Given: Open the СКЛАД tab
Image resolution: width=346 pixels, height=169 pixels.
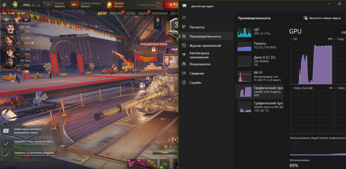Looking at the screenshot, I should coord(131,13).
